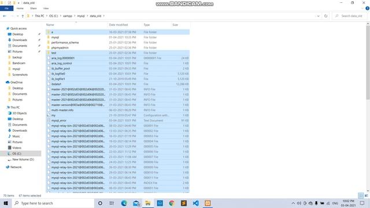Open Bandicam folder in navigation pane
The image size is (370, 208).
click(x=18, y=63)
